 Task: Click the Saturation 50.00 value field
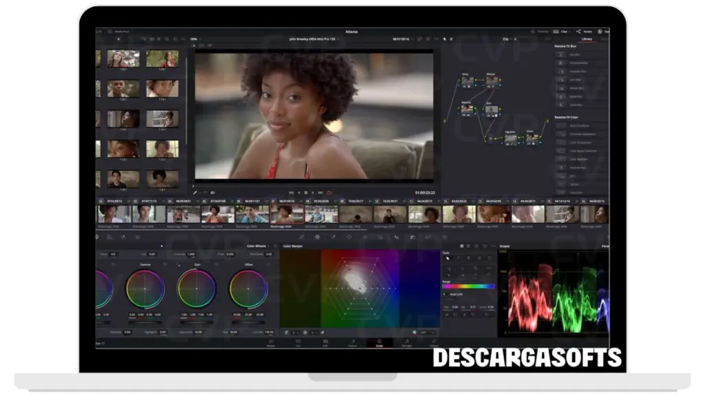[x=198, y=332]
